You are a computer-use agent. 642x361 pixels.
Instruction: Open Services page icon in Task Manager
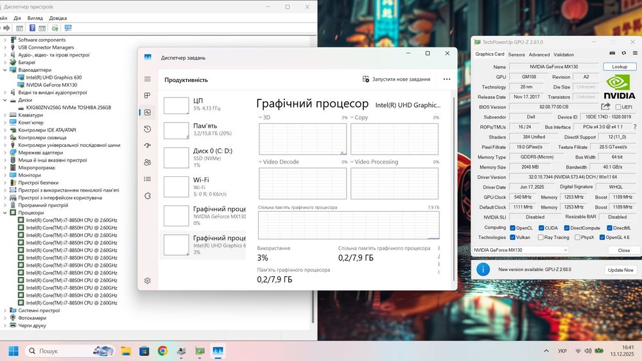pos(148,196)
